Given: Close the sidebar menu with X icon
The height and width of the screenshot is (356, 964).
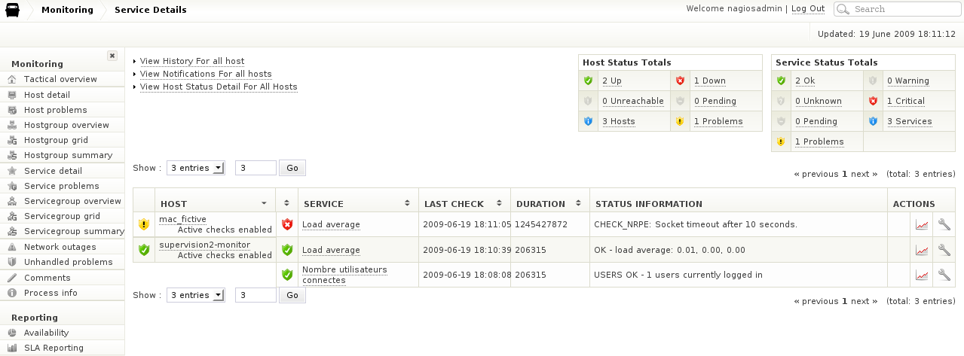Looking at the screenshot, I should tap(112, 56).
